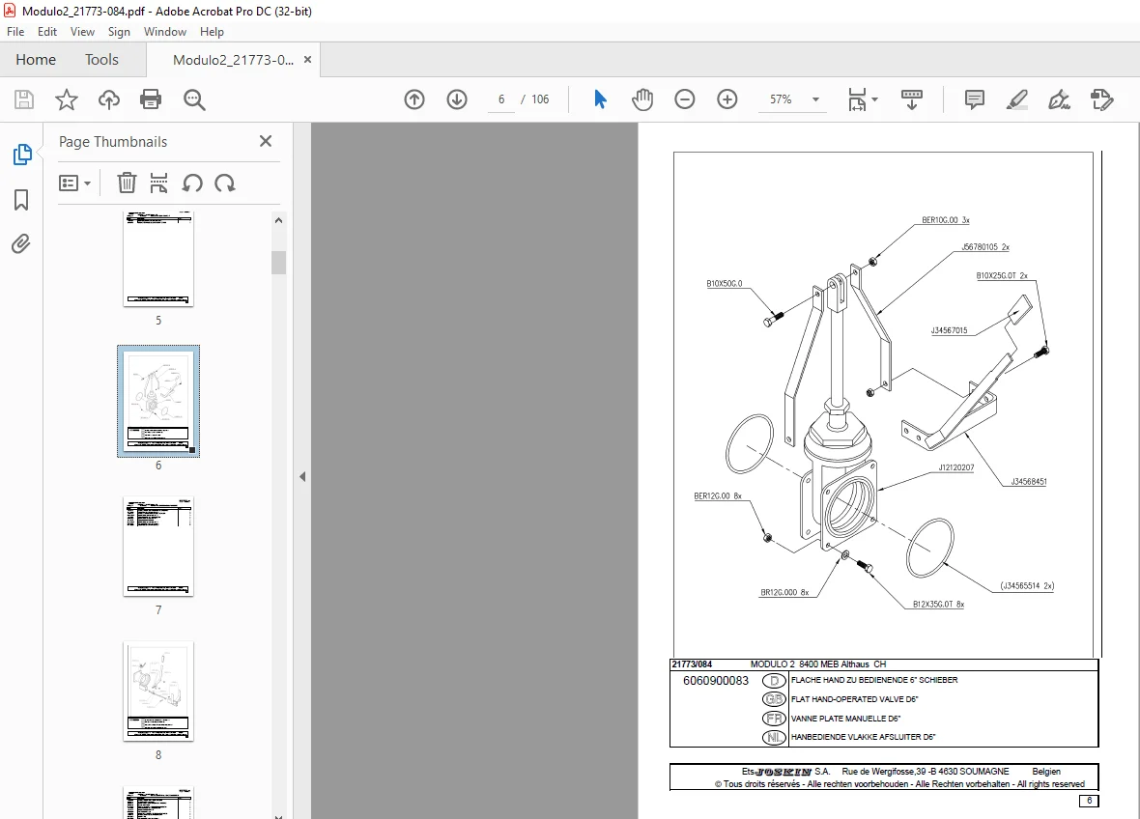Open the Sign document tool
Image resolution: width=1140 pixels, height=819 pixels.
point(1059,99)
